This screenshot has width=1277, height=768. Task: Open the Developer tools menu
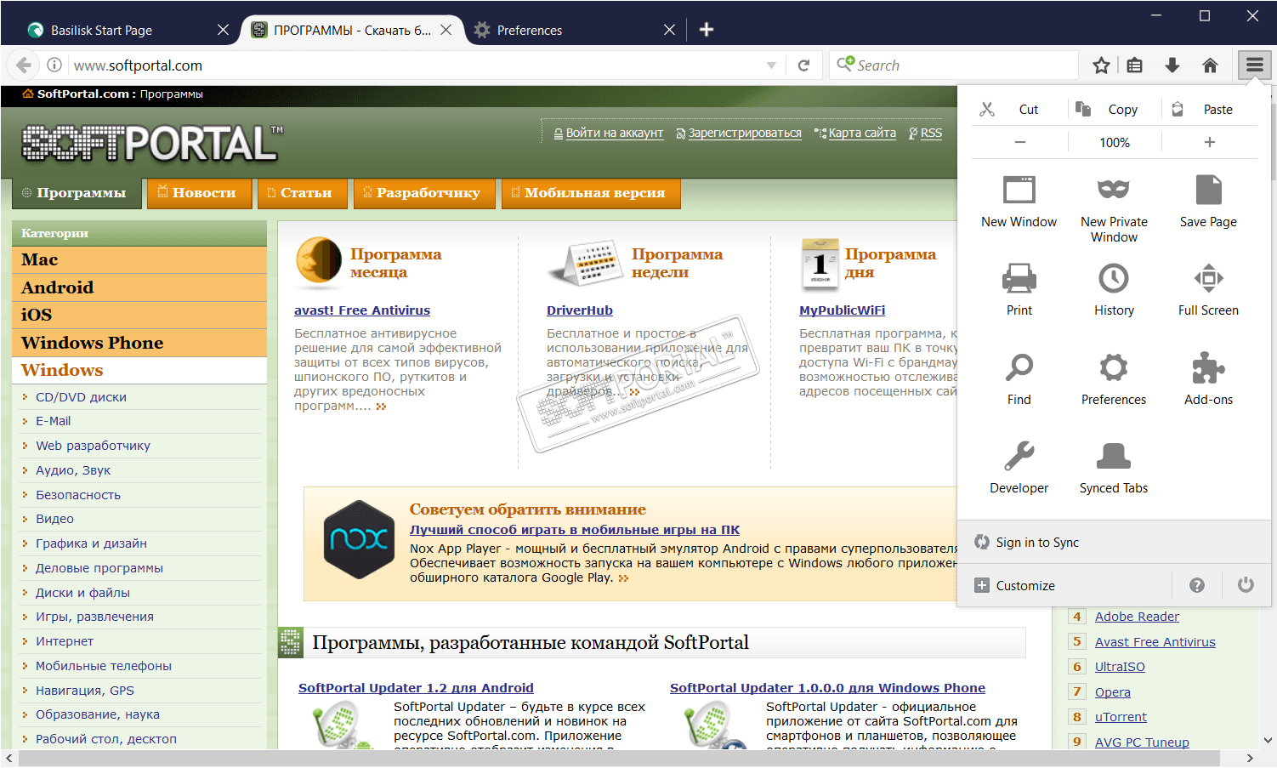[x=1019, y=468]
